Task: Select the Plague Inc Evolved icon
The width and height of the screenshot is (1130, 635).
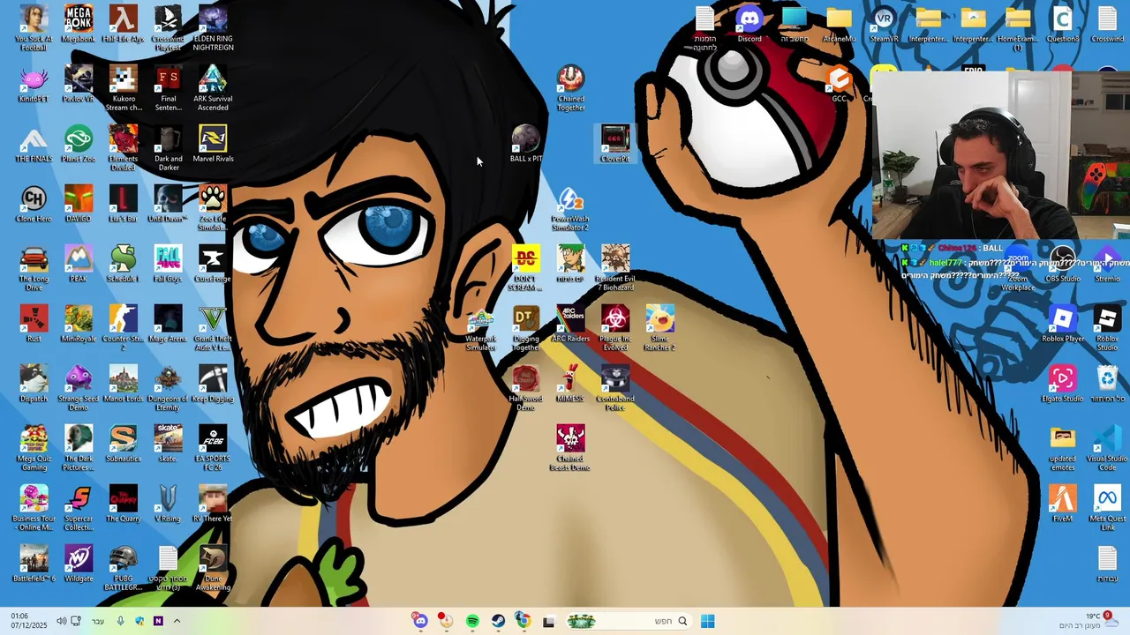Action: click(615, 328)
